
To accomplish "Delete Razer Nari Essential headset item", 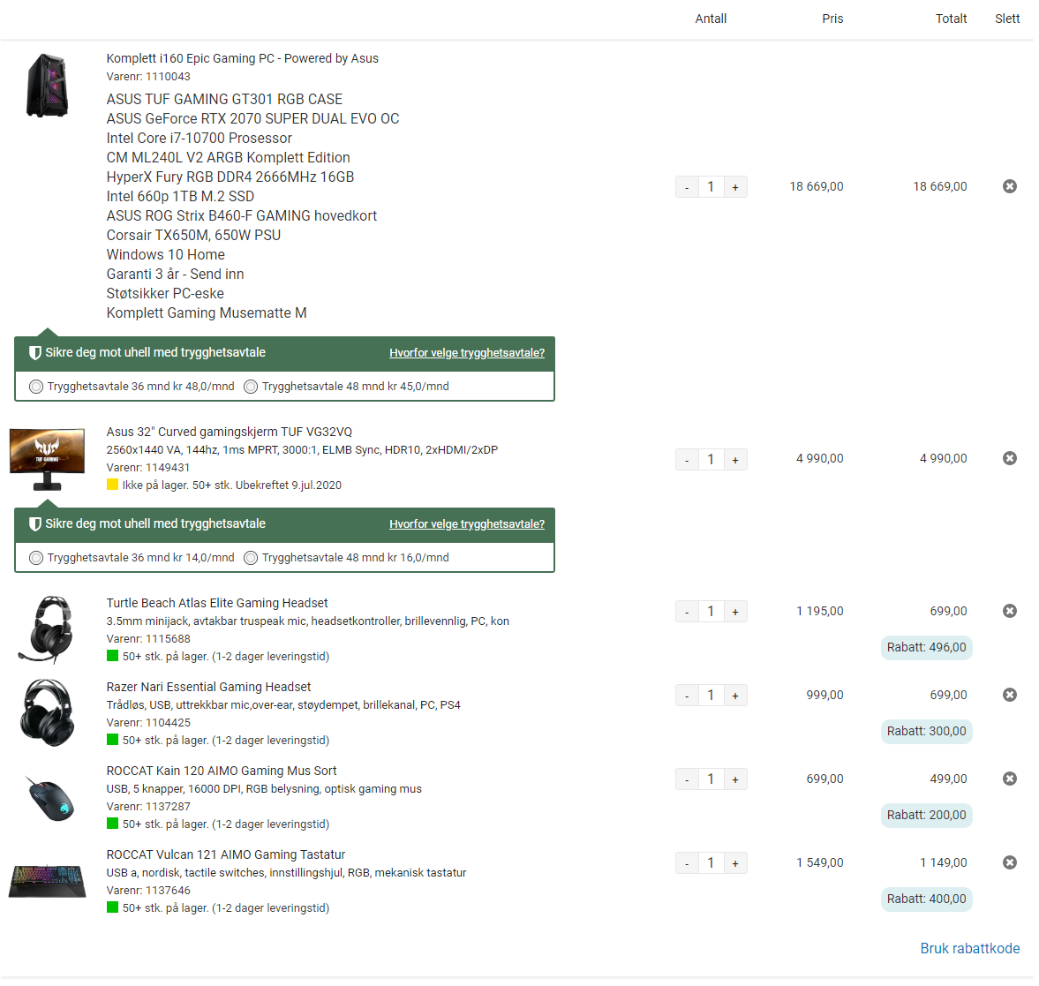I will [x=1009, y=695].
